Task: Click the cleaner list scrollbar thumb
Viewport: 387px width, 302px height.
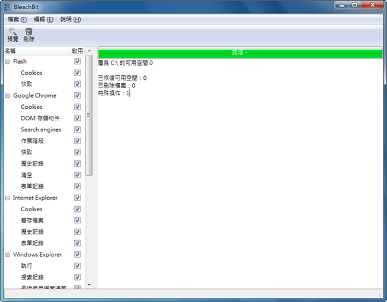Action: [x=89, y=115]
